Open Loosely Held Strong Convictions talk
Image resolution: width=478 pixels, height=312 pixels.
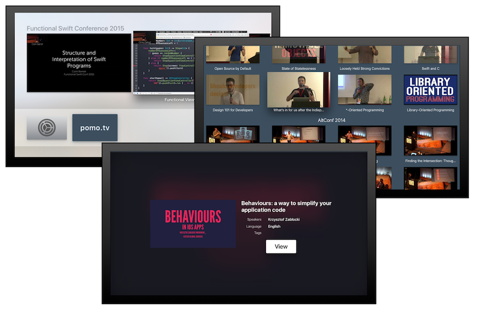(364, 55)
